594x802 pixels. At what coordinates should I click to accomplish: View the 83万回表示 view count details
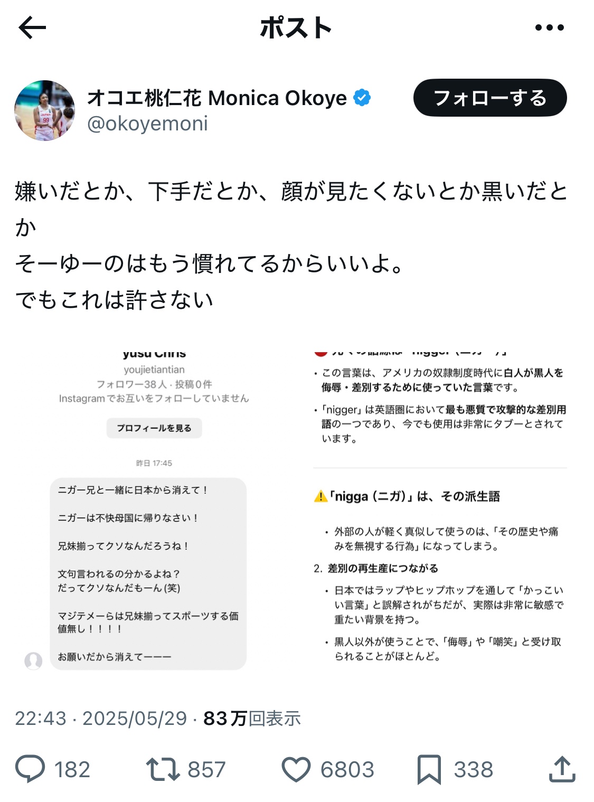click(252, 718)
